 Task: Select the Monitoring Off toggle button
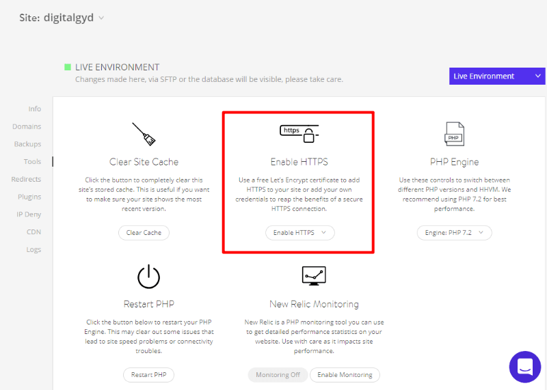(278, 375)
